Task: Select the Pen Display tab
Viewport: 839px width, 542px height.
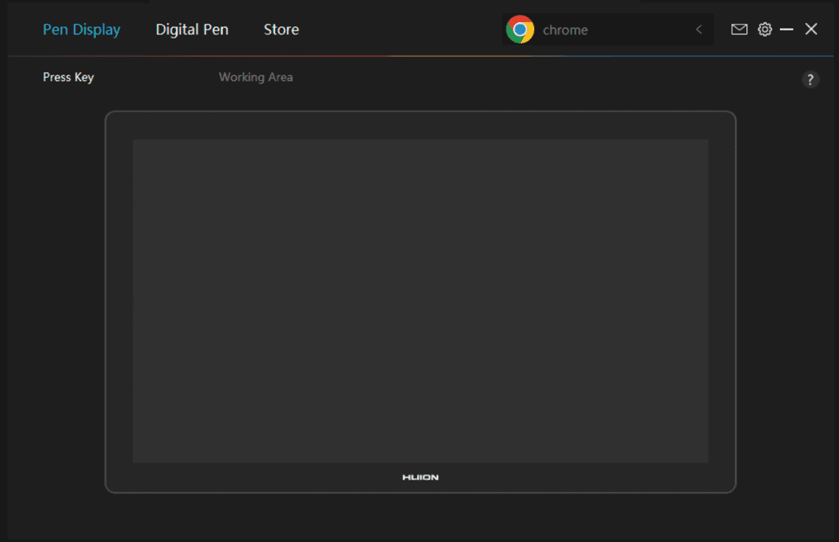Action: tap(81, 29)
